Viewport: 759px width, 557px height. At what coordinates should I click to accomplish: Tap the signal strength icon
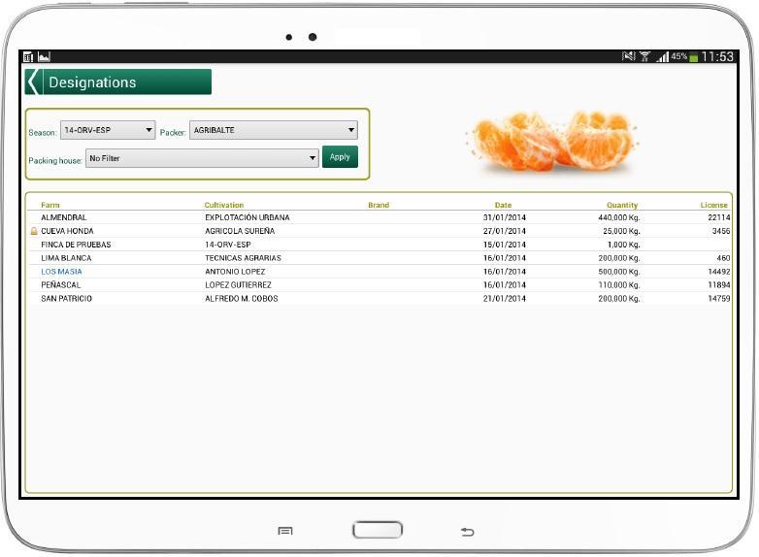[x=662, y=57]
